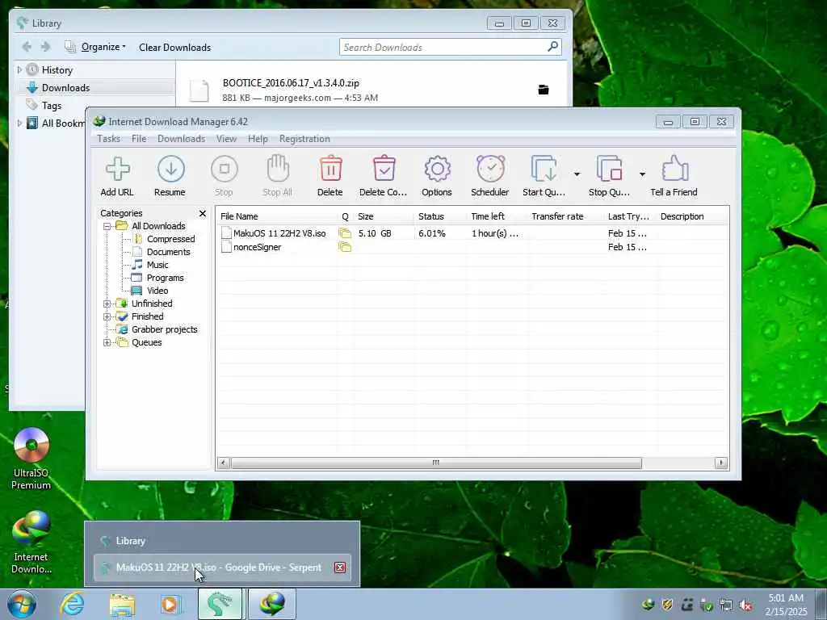Click Clear Downloads in Library window
Viewport: 827px width, 620px height.
tap(174, 48)
